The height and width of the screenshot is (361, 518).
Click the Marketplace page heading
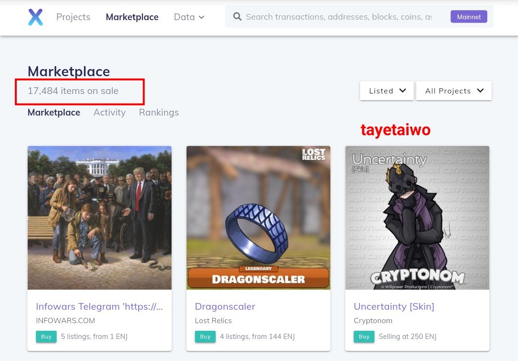pyautogui.click(x=69, y=71)
